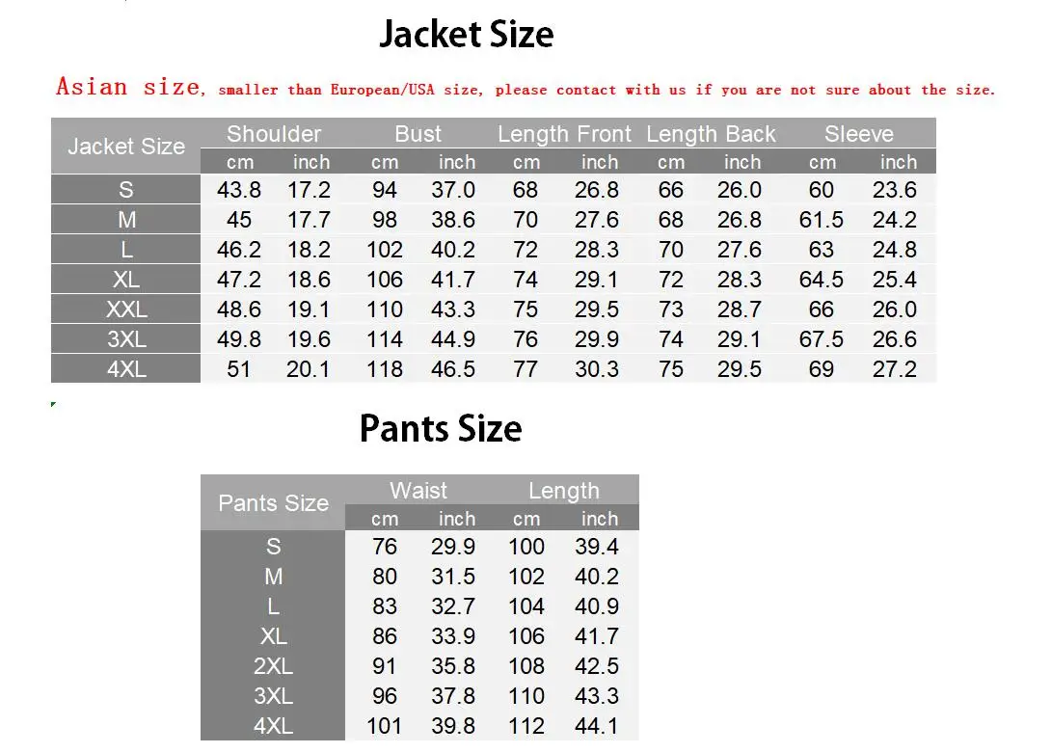Screen dimensions: 1051x753
Task: Click the Length Back column header
Action: click(x=711, y=134)
